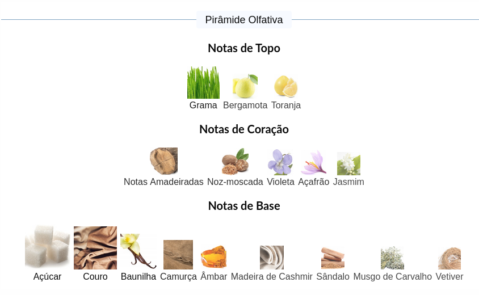Click the Baunilha vanilla flower thumbnail
The height and width of the screenshot is (295, 479).
click(x=138, y=251)
